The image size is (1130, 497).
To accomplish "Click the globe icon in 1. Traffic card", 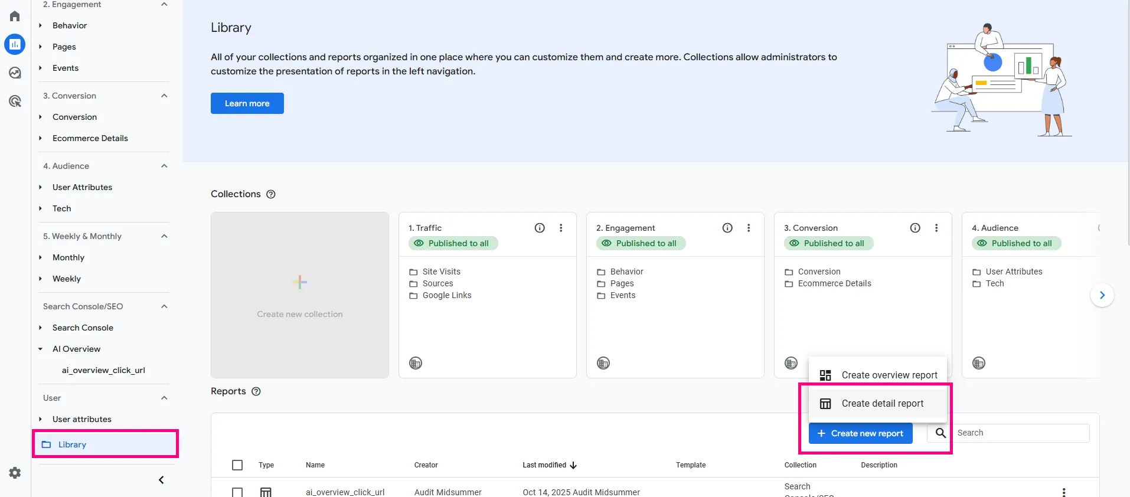I will [x=416, y=363].
